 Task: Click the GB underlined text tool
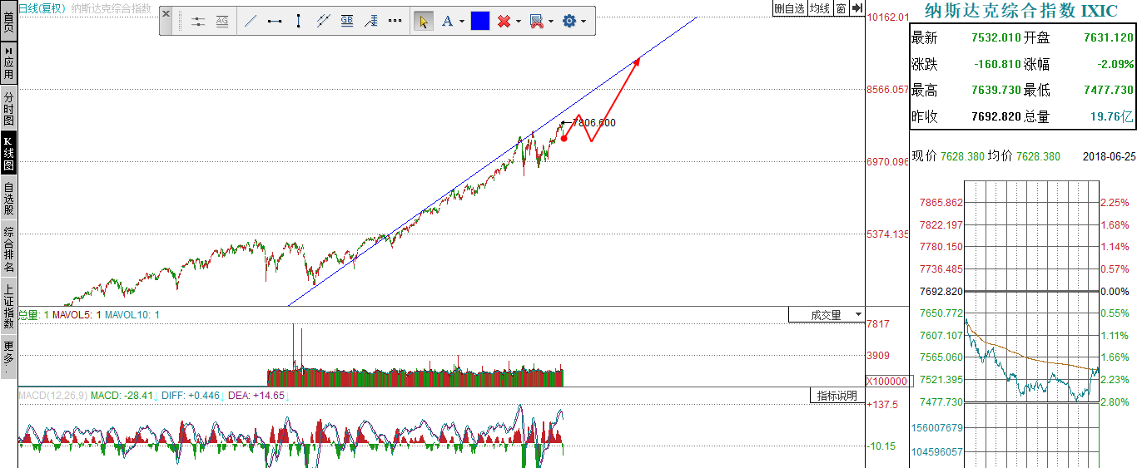[x=347, y=22]
